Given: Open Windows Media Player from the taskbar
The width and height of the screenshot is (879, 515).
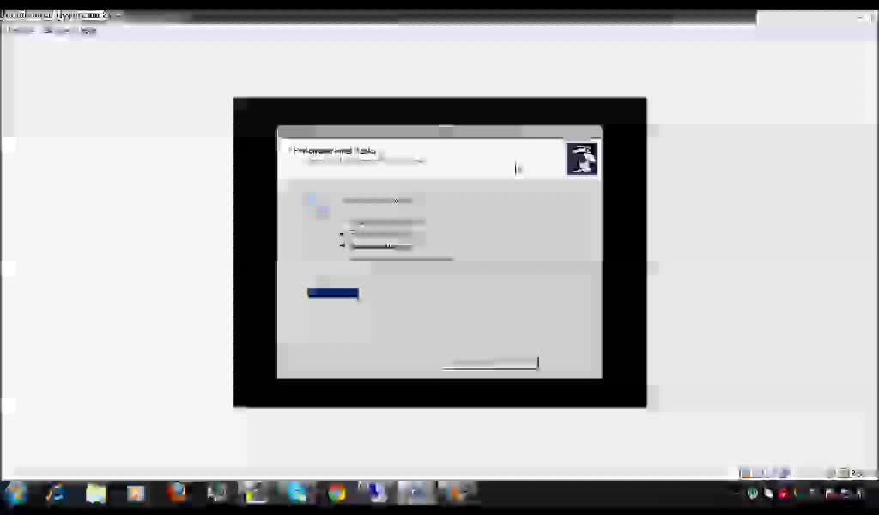Looking at the screenshot, I should pos(136,493).
